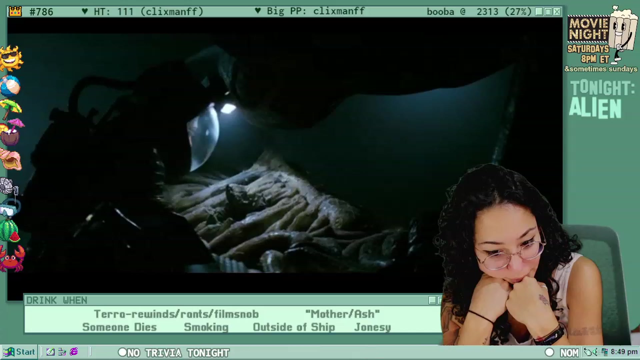This screenshot has width=640, height=360.
Task: Close the main video window
Action: pos(557,12)
